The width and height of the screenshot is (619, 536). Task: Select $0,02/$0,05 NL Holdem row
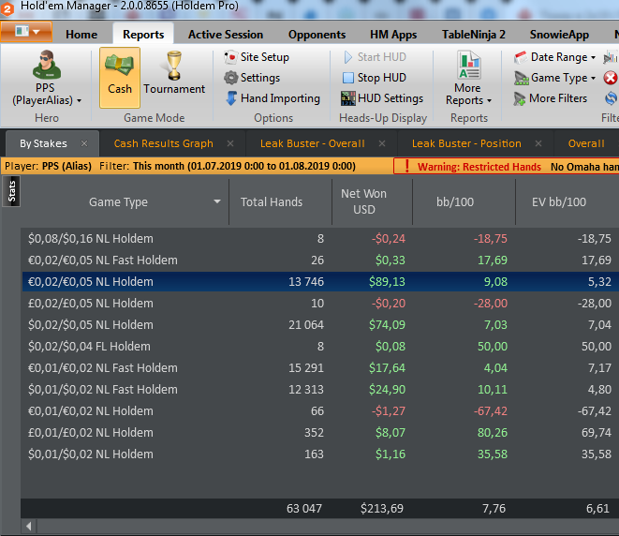coord(320,324)
